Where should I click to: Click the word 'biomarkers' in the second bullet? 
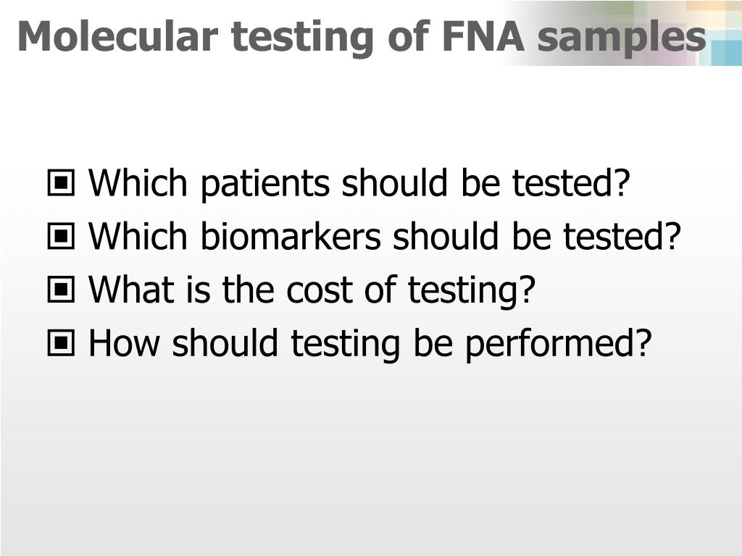[291, 236]
